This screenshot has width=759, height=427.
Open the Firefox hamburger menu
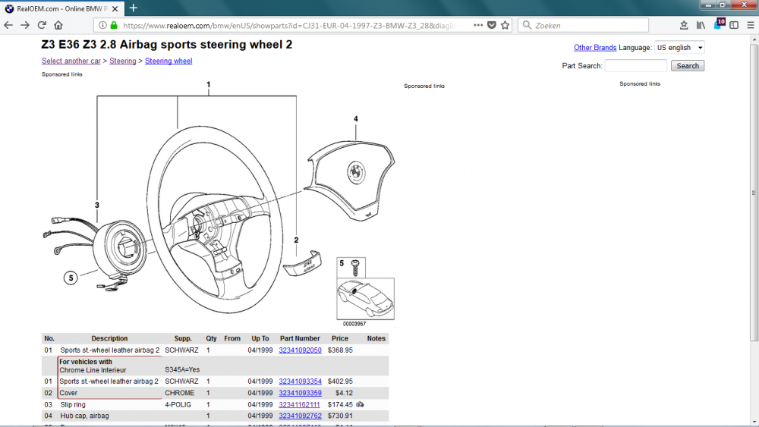click(x=751, y=25)
